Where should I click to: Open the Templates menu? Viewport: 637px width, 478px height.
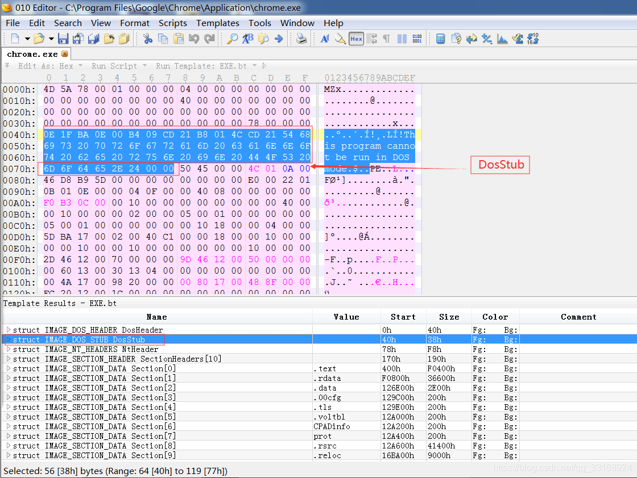coord(218,23)
